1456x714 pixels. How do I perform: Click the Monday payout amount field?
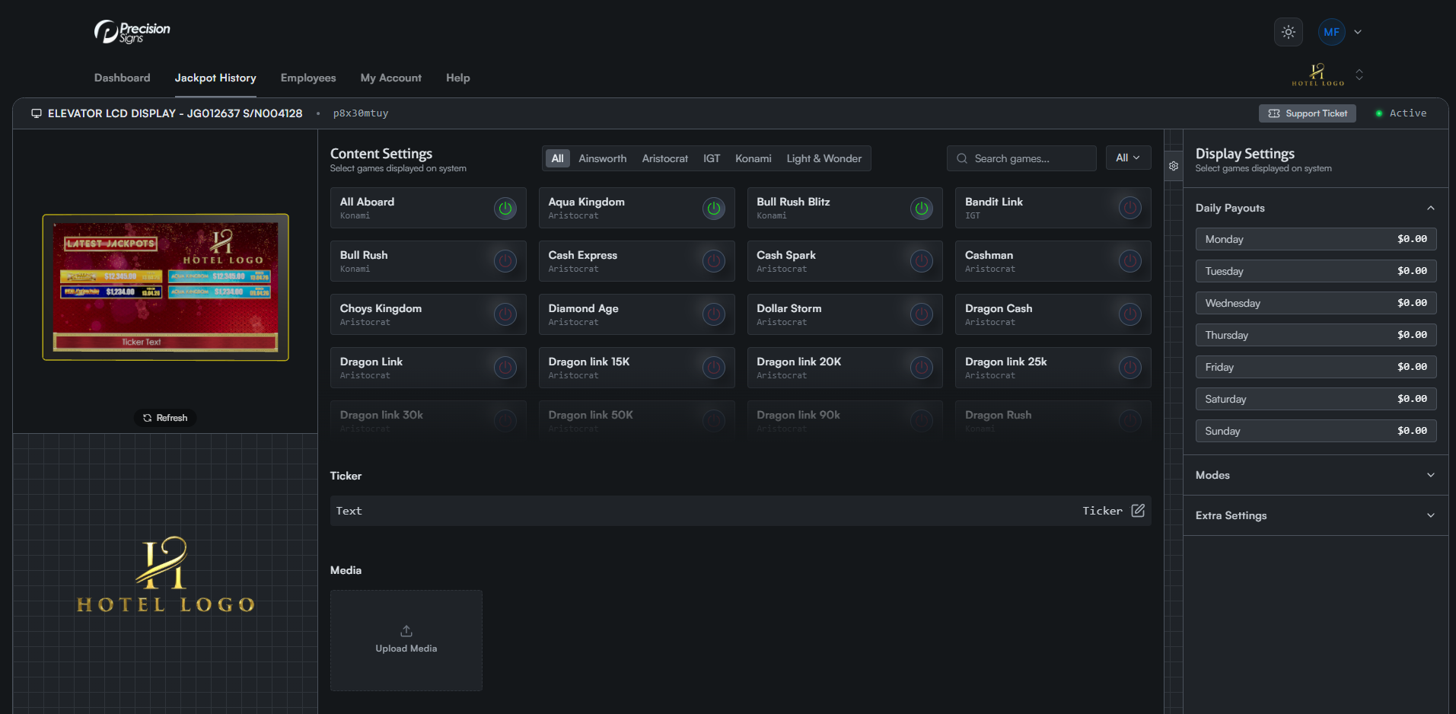tap(1411, 238)
